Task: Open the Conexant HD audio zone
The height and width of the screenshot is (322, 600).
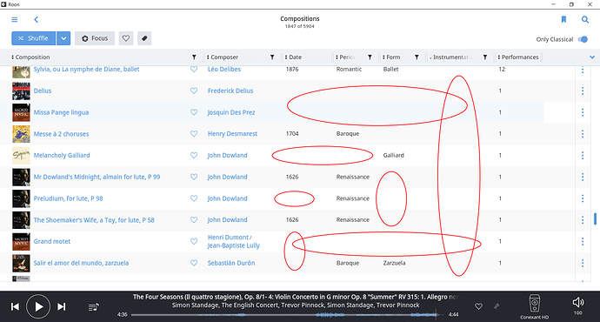Action: coord(534,306)
